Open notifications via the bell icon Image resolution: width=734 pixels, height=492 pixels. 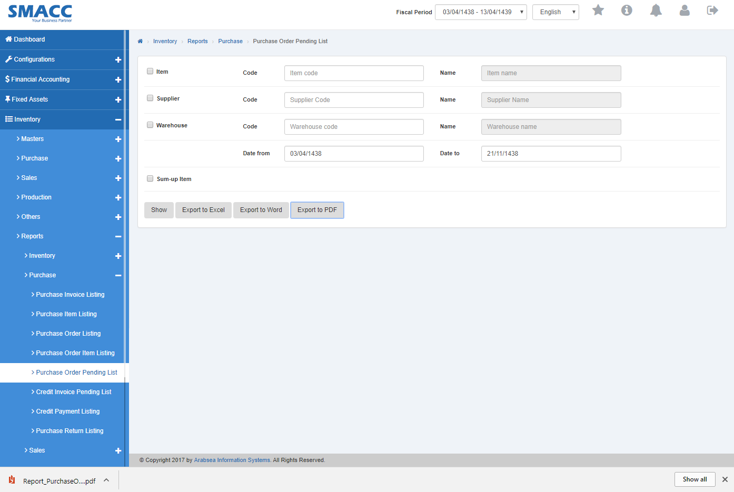pyautogui.click(x=656, y=9)
